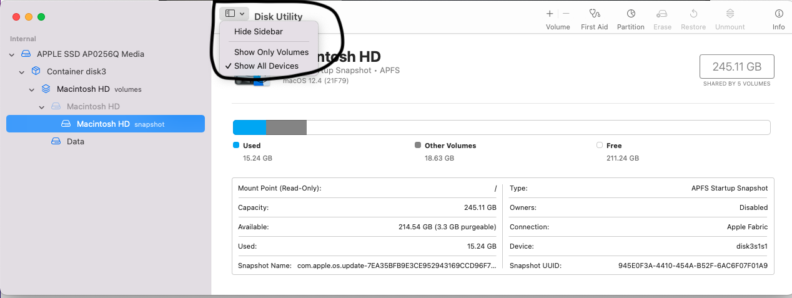Click the SSD drive icon in sidebar
The width and height of the screenshot is (792, 298).
(26, 54)
